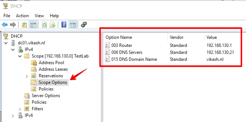Select Server Options in the tree
246x122 pixels.
pos(46,96)
